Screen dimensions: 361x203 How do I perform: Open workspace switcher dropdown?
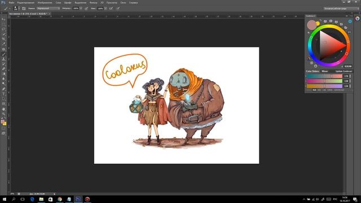[x=341, y=8]
